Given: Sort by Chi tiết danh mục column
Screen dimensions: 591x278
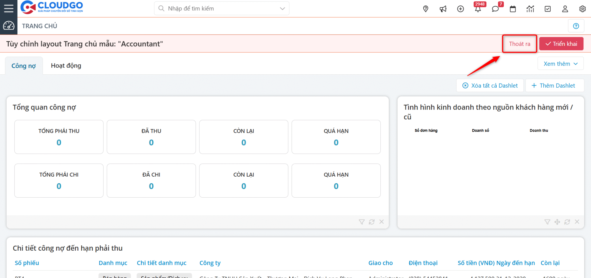Looking at the screenshot, I should tap(162, 263).
